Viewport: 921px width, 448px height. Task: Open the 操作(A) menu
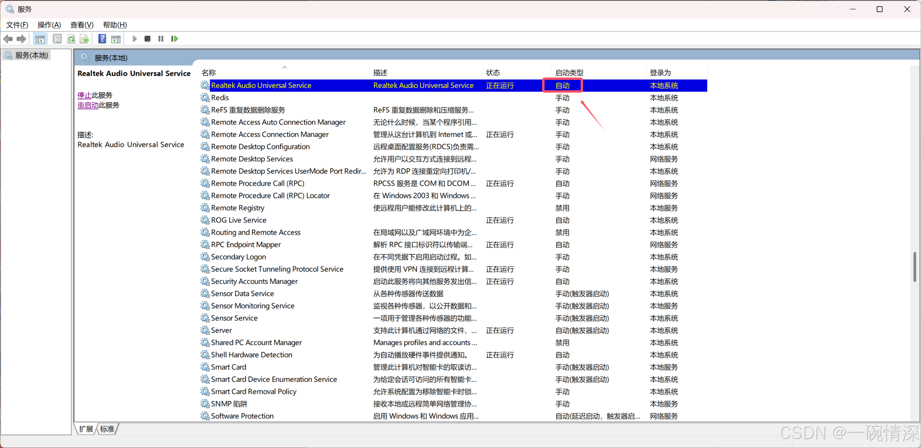click(x=49, y=25)
